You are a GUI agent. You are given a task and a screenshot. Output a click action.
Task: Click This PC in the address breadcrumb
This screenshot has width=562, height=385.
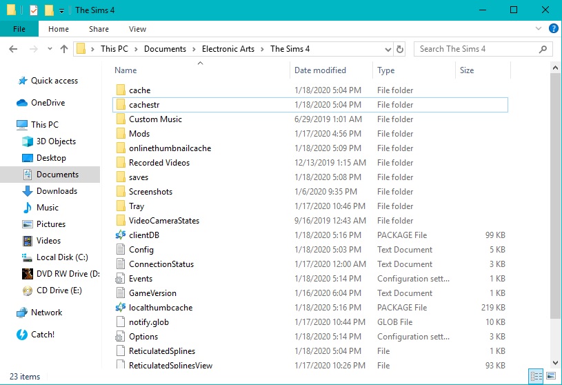[x=114, y=49]
